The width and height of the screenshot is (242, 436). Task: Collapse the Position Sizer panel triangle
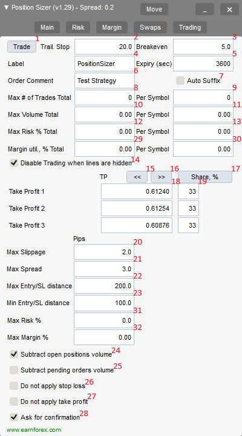point(7,8)
